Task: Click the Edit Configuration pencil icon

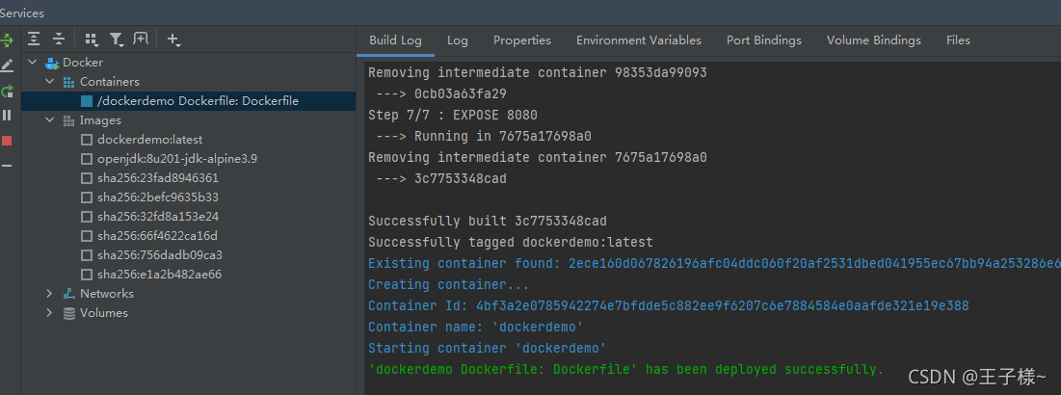Action: [x=7, y=66]
